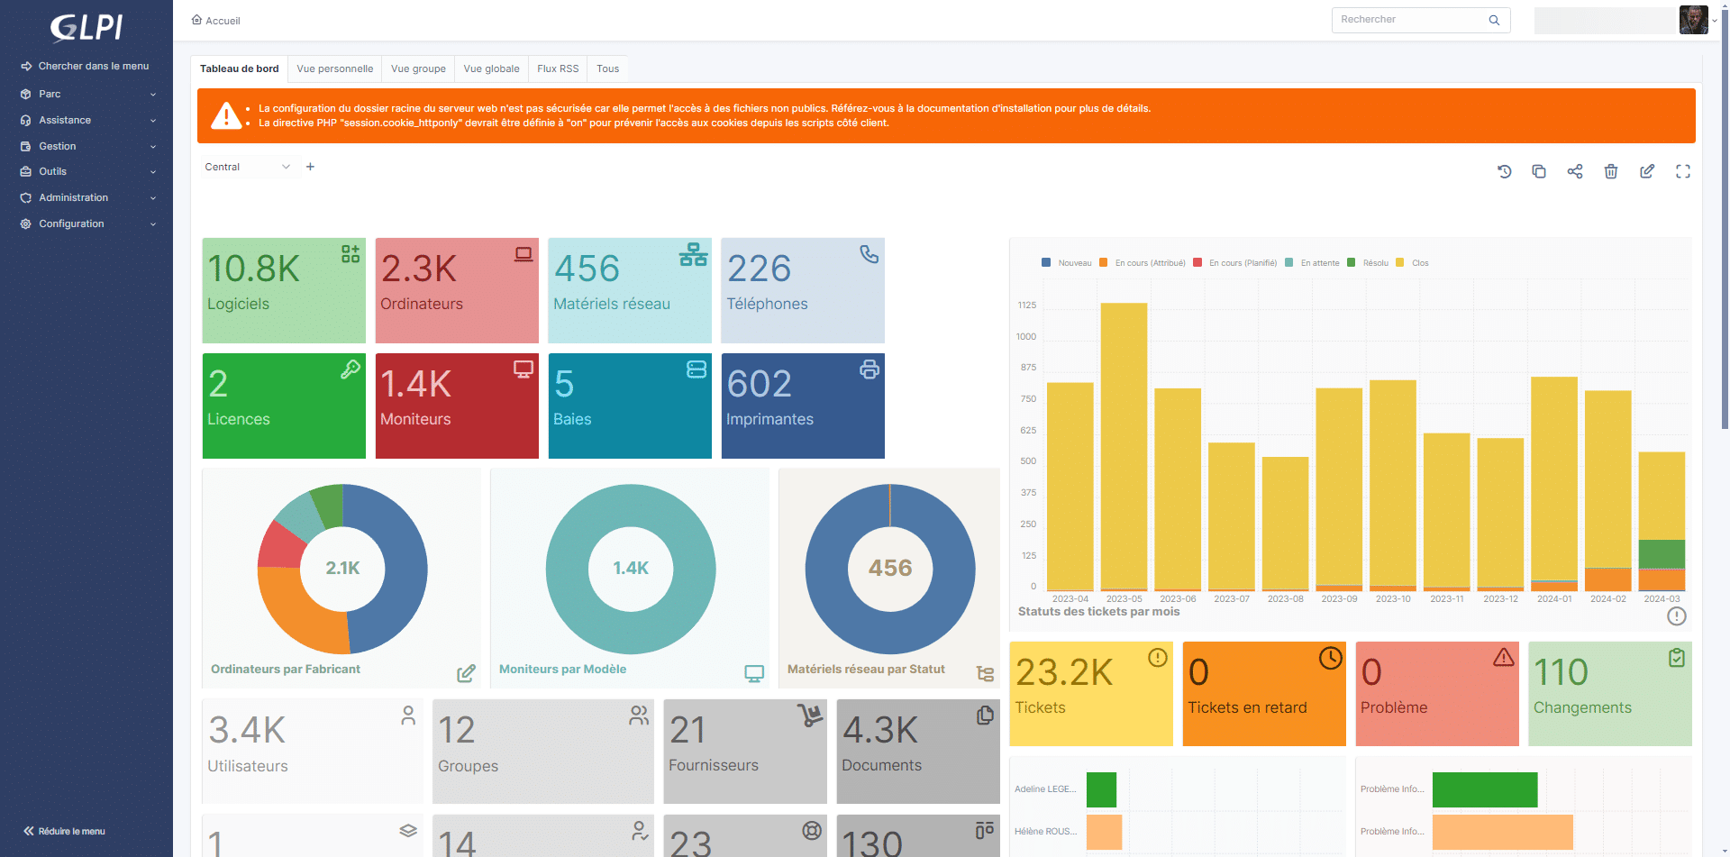Expand the Parc menu in the sidebar
Screen dimensions: 1730x857
(87, 94)
